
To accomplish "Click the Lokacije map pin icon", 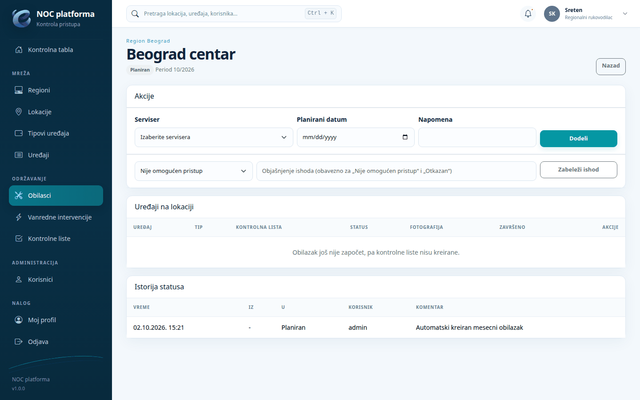I will 19,112.
